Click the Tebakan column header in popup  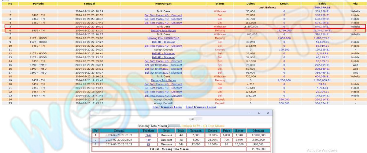148,130
